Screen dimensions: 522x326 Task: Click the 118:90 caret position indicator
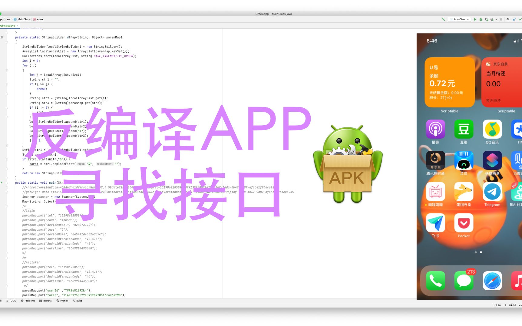click(497, 305)
